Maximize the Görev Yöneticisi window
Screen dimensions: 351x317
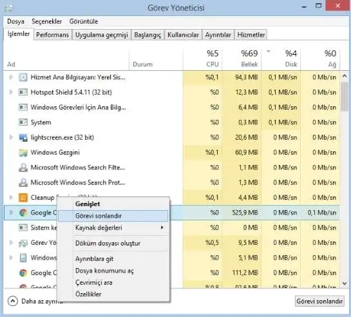tap(318, 6)
